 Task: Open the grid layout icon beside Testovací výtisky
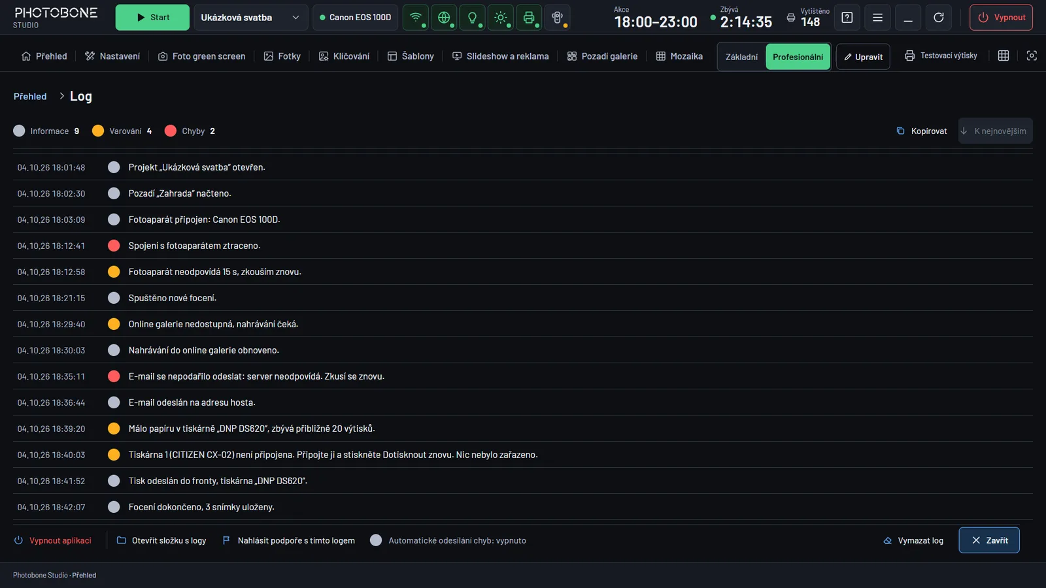[x=1004, y=56]
